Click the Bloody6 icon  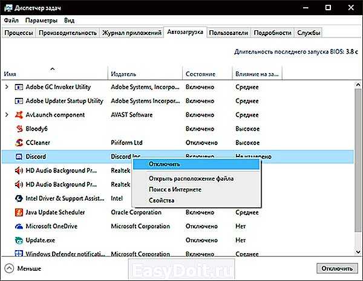pyautogui.click(x=19, y=129)
